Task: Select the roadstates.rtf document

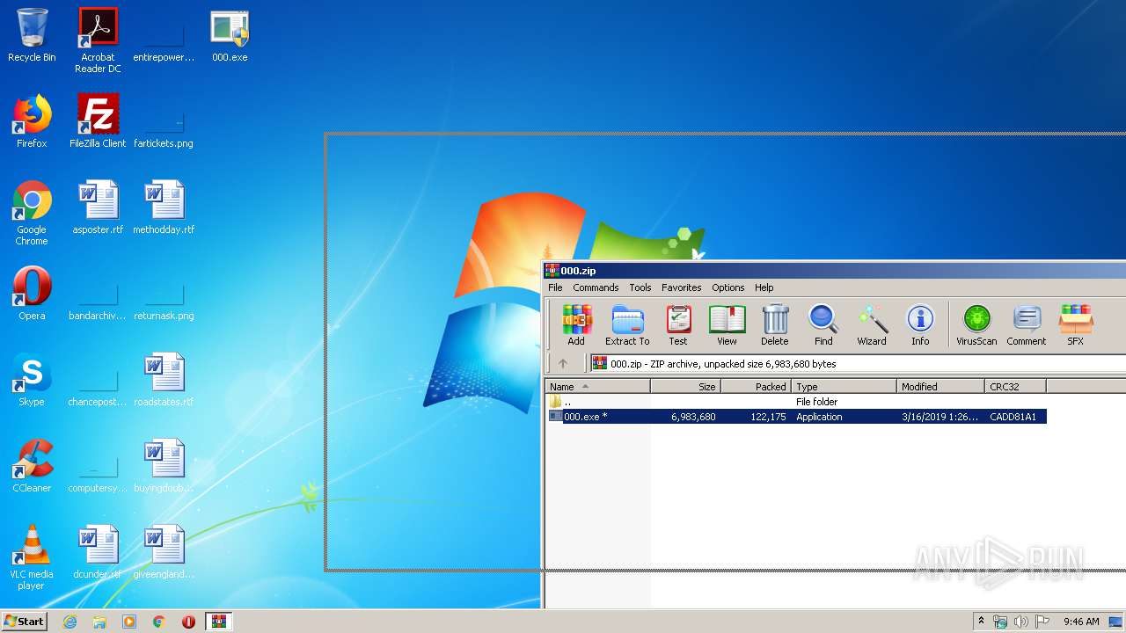Action: [164, 380]
